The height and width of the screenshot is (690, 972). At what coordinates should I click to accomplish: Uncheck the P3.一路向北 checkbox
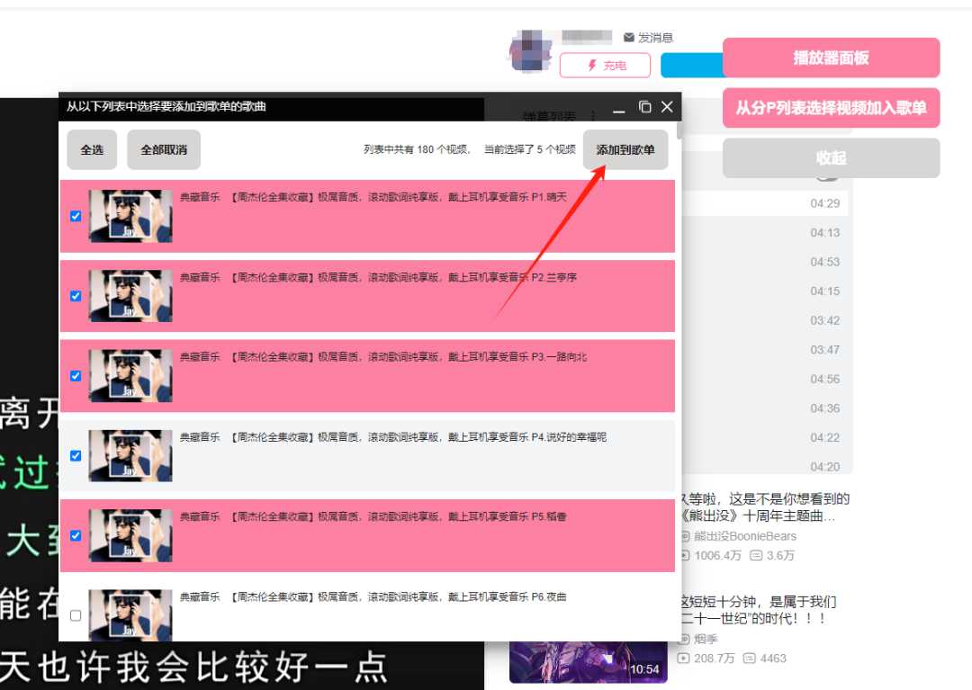click(x=76, y=376)
